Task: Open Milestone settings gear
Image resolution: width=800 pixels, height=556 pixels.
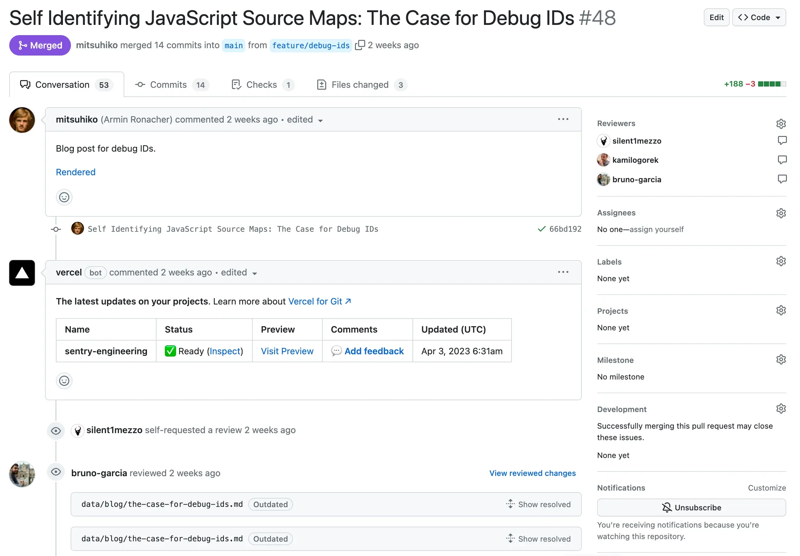Action: pyautogui.click(x=781, y=359)
